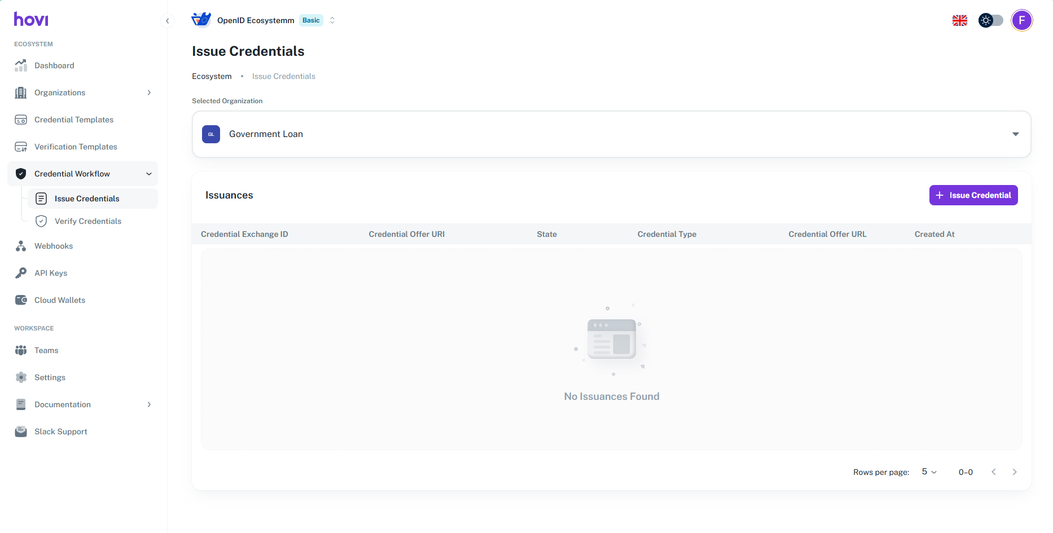
Task: Click the Dashboard chart icon
Action: click(x=21, y=65)
